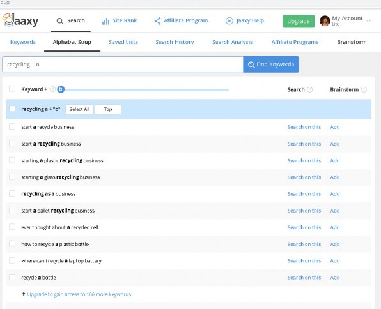Screen dimensions: 381x309
Task: Switch to the Alphabet Soup tab
Action: pyautogui.click(x=72, y=42)
